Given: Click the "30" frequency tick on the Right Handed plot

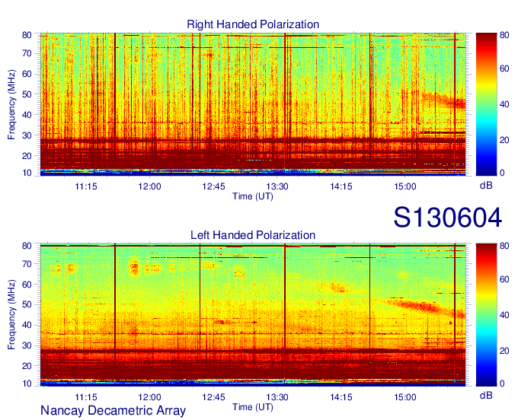Looking at the screenshot, I should [x=27, y=135].
